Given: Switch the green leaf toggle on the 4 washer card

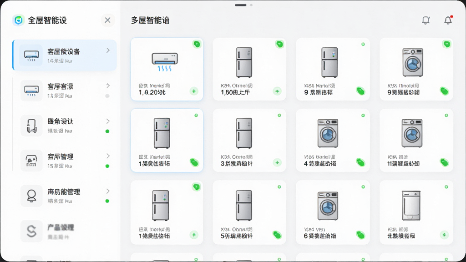Looking at the screenshot, I should [360, 162].
